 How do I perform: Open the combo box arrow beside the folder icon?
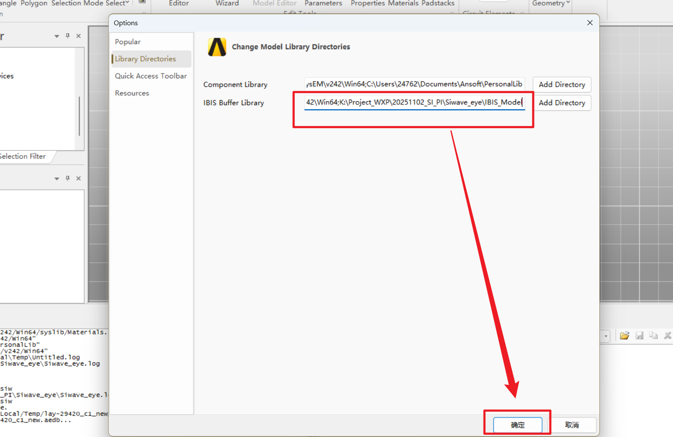[605, 336]
